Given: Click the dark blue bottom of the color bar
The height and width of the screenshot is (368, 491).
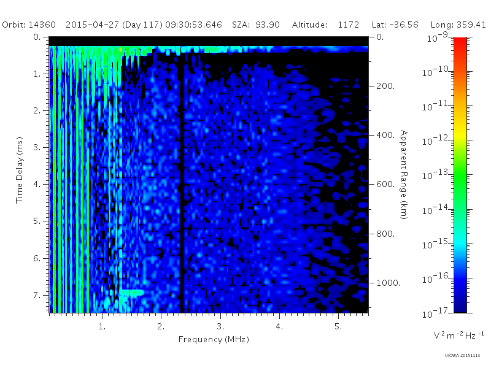Looking at the screenshot, I should 460,307.
